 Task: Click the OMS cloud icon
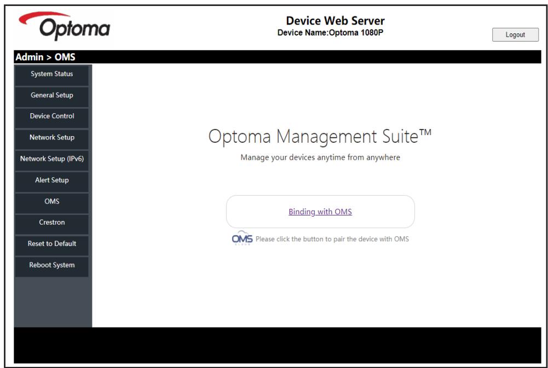tap(242, 238)
